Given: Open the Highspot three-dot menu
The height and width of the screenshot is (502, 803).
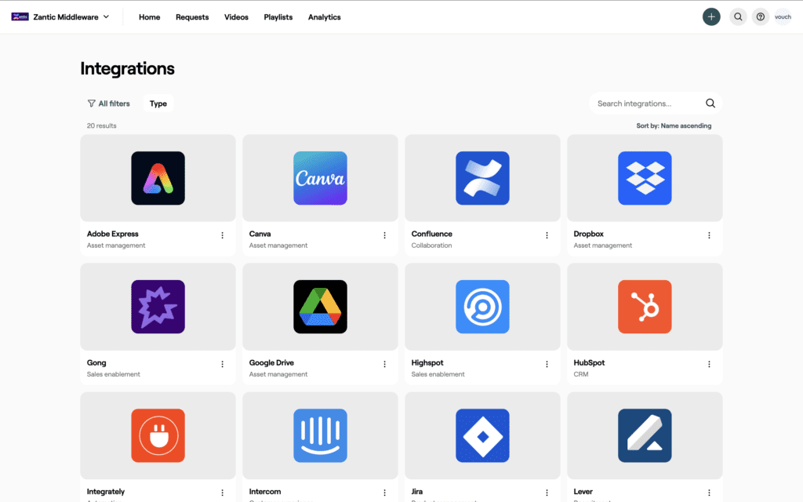Looking at the screenshot, I should tap(547, 364).
